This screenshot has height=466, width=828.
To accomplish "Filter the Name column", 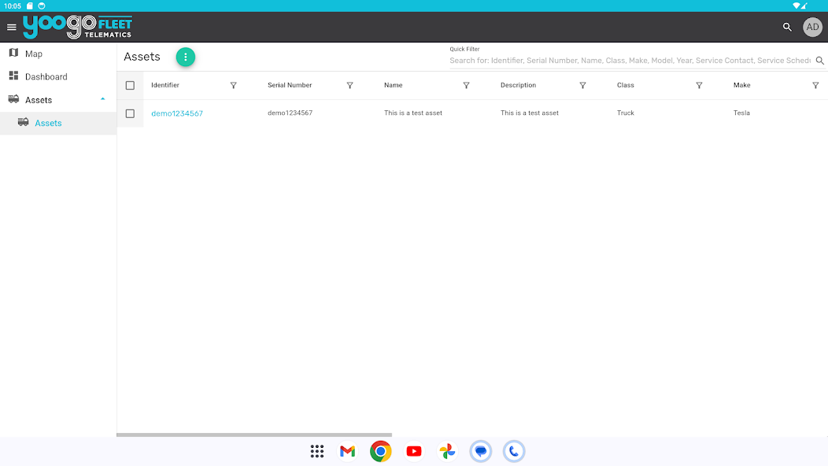I will point(466,85).
